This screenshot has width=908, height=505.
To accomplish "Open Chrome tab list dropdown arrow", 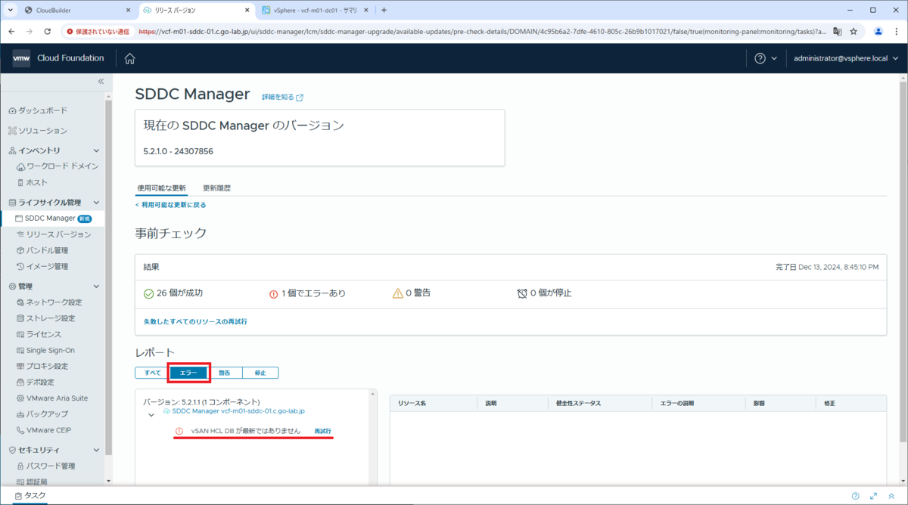I will (11, 10).
